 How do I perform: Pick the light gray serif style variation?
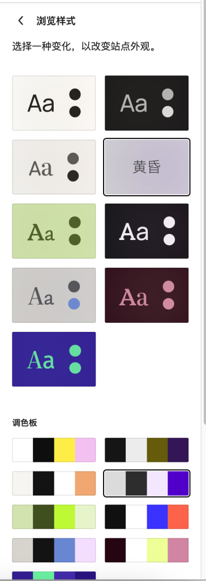54,167
